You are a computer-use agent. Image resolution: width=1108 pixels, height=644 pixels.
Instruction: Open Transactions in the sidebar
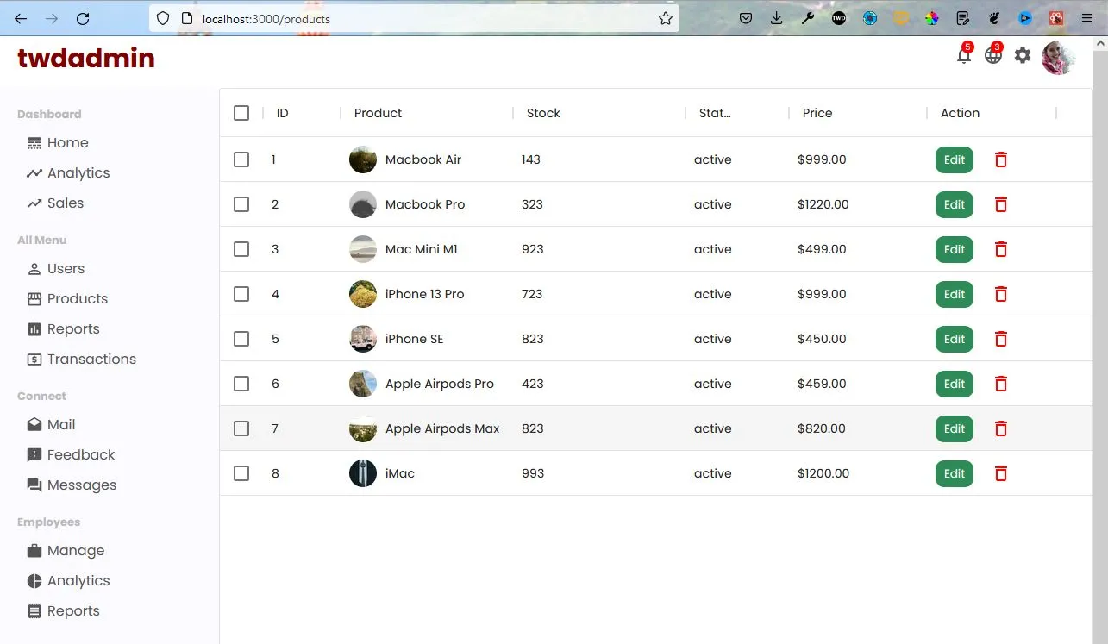pyautogui.click(x=82, y=360)
